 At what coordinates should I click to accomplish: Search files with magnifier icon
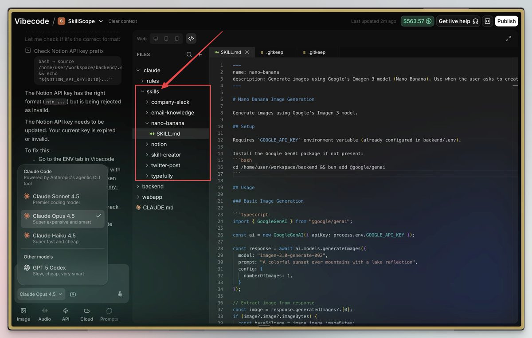point(189,55)
